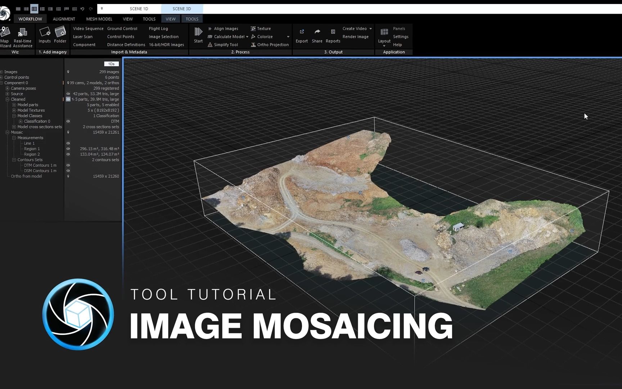Open the Map Wizard

pyautogui.click(x=5, y=35)
